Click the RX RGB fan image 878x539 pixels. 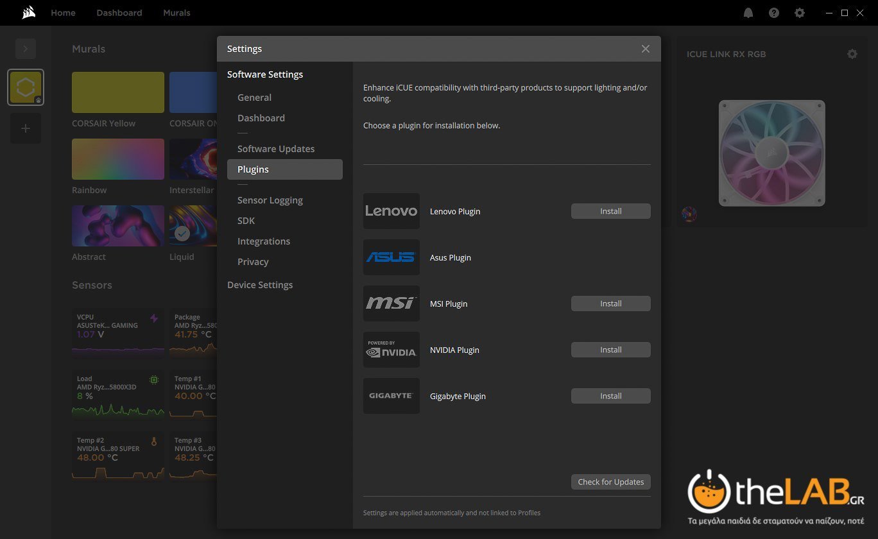pyautogui.click(x=772, y=153)
